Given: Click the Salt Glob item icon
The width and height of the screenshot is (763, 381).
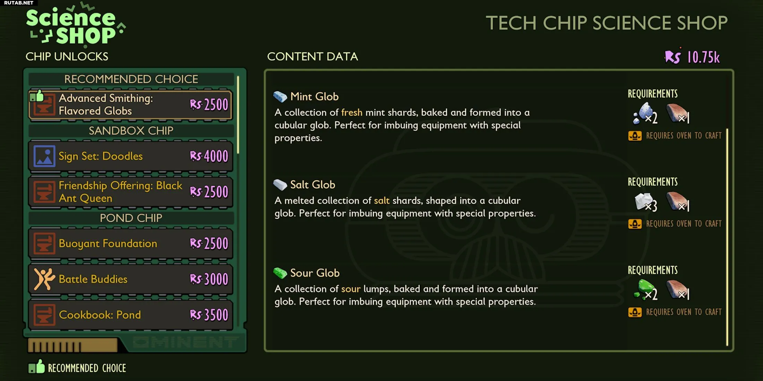Looking at the screenshot, I should 280,185.
